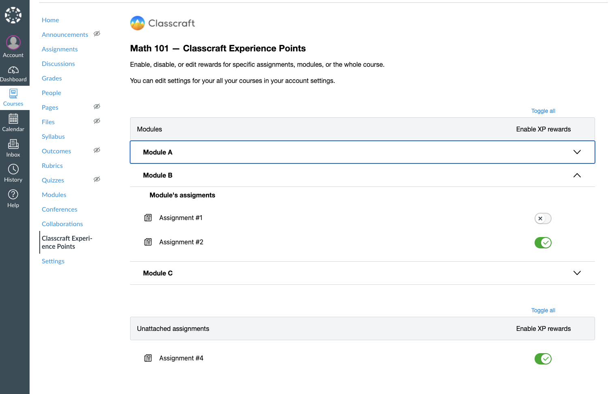Click the Module's assigments subheading
612x394 pixels.
pyautogui.click(x=182, y=195)
